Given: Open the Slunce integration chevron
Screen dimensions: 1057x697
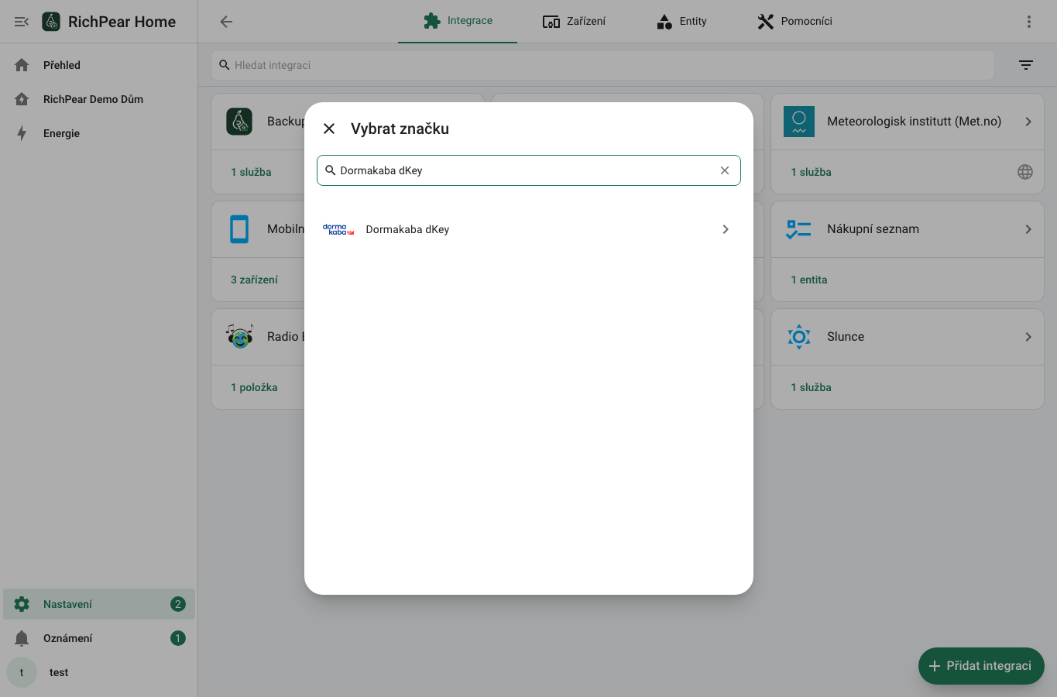Looking at the screenshot, I should (x=1028, y=337).
